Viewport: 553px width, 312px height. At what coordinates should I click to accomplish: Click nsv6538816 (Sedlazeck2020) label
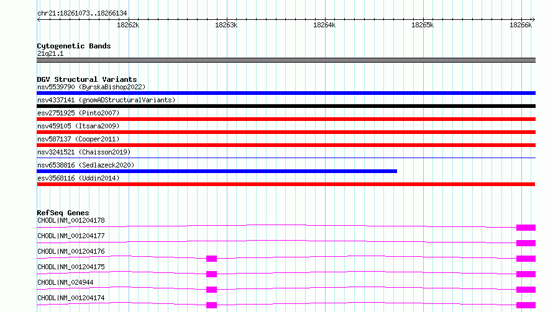pos(86,165)
